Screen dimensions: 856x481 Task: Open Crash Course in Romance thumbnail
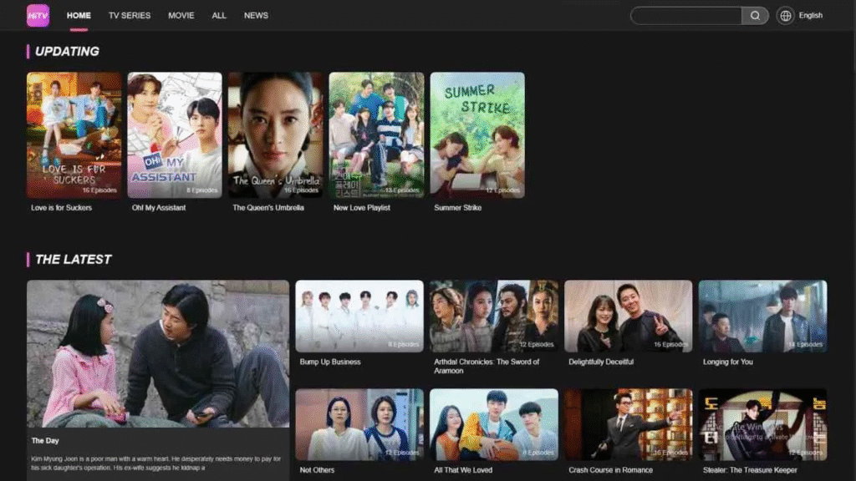tap(629, 424)
